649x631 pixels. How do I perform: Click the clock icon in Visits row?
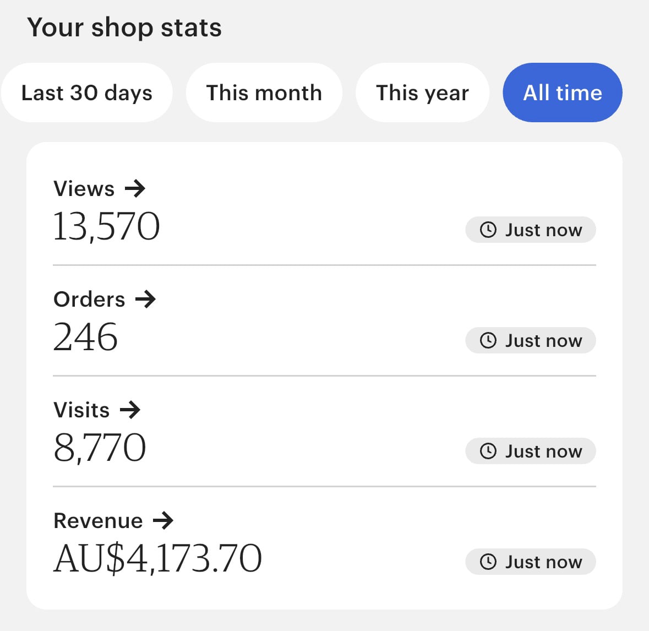tap(488, 451)
